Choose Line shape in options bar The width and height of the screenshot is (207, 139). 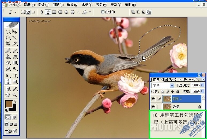tap(78, 12)
